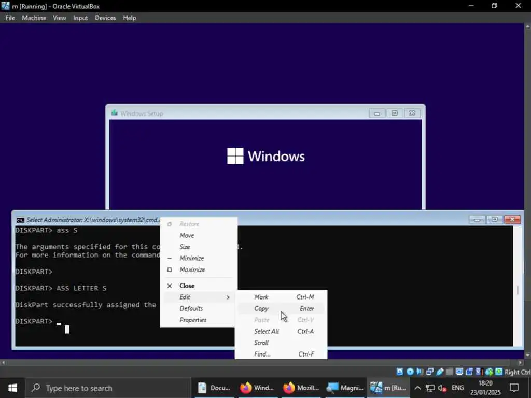Minimize the Administrator cmd window

477,220
